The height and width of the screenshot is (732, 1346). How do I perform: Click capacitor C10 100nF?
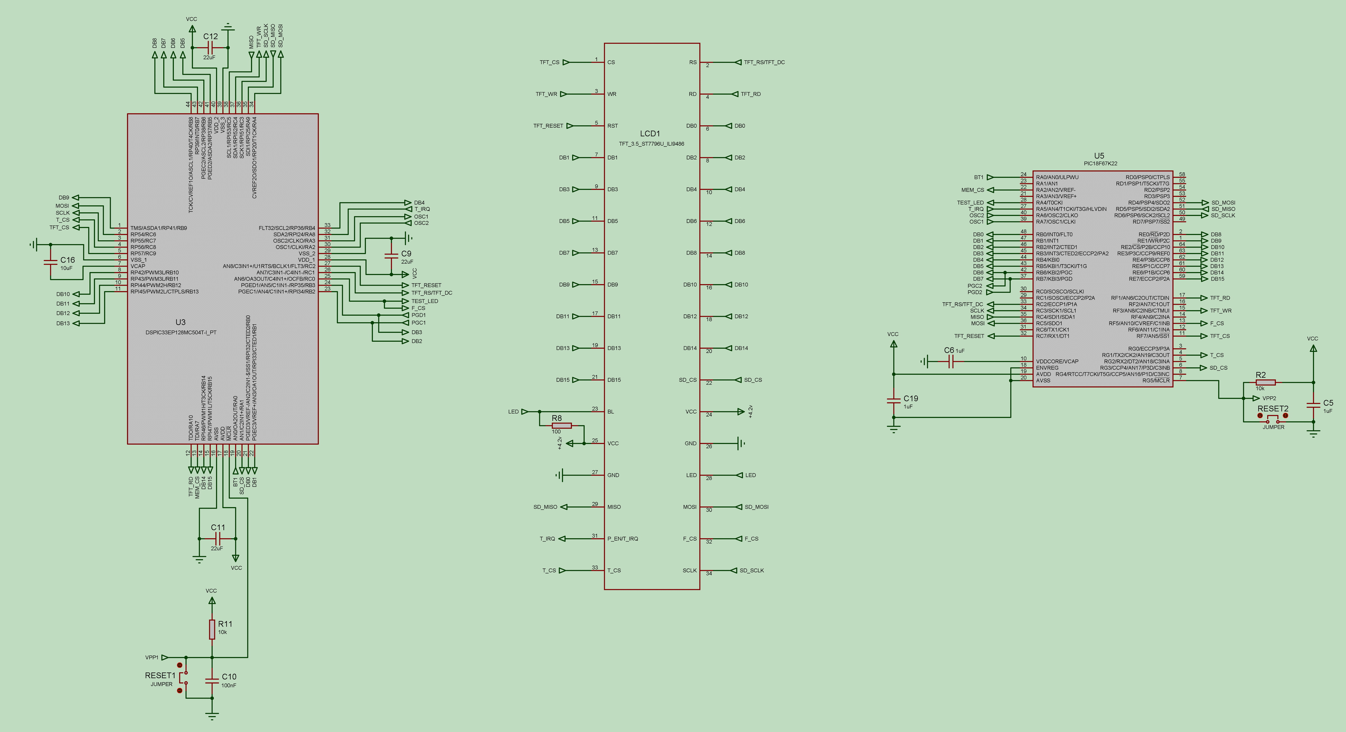click(x=212, y=681)
